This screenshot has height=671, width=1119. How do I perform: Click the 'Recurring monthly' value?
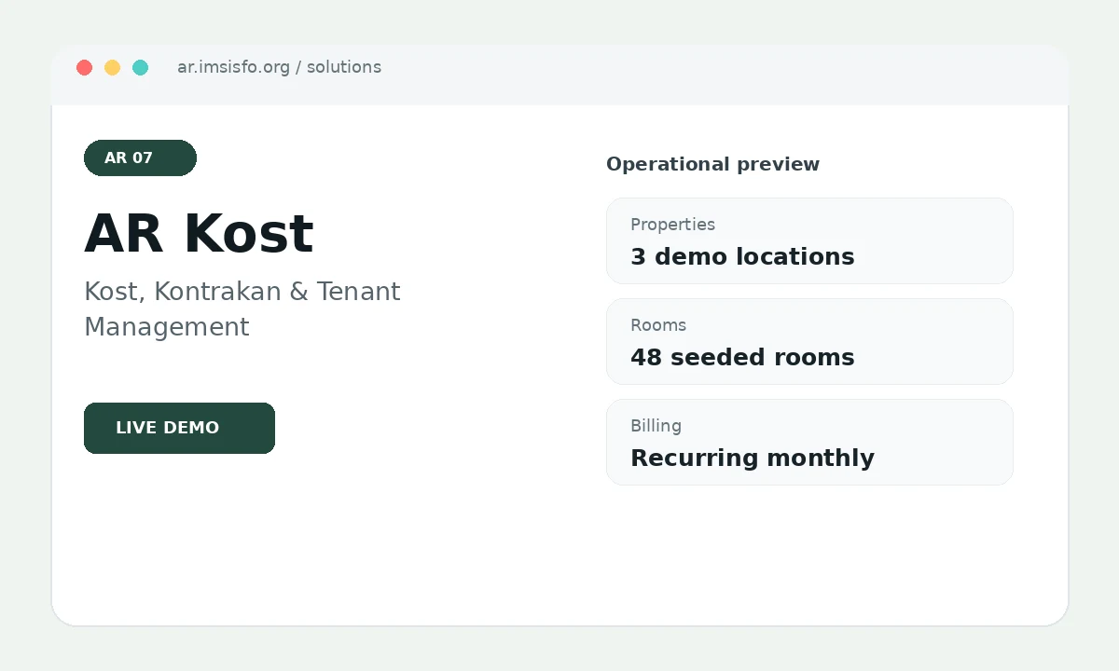pyautogui.click(x=753, y=458)
